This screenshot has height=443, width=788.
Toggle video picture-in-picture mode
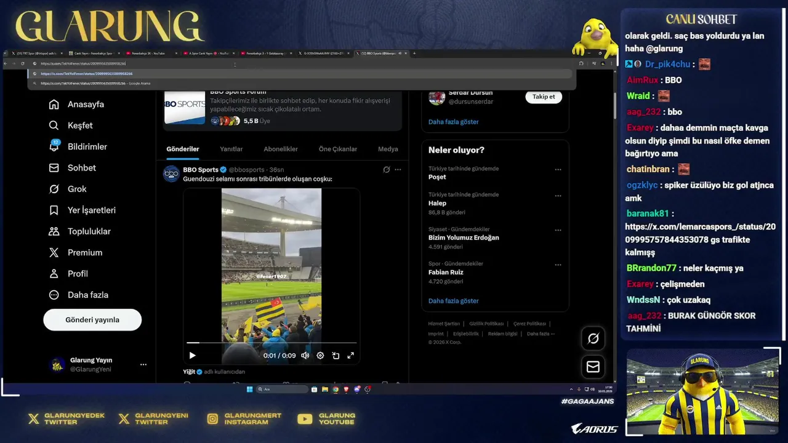(336, 355)
